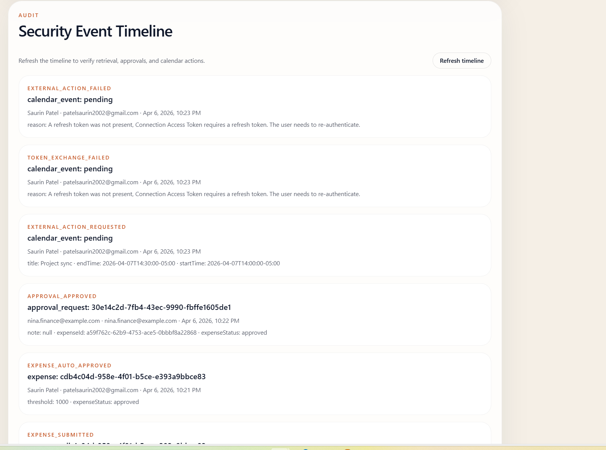This screenshot has width=606, height=450.
Task: Select the EXTERNAL_ACTION_REQUESTED event label
Action: coord(77,227)
